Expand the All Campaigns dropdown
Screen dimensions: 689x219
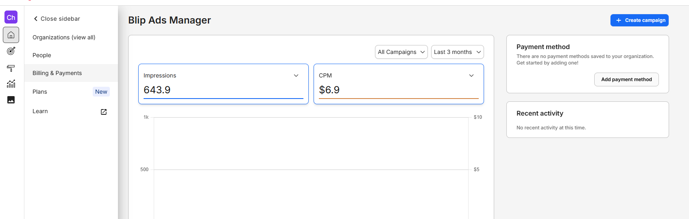point(401,52)
